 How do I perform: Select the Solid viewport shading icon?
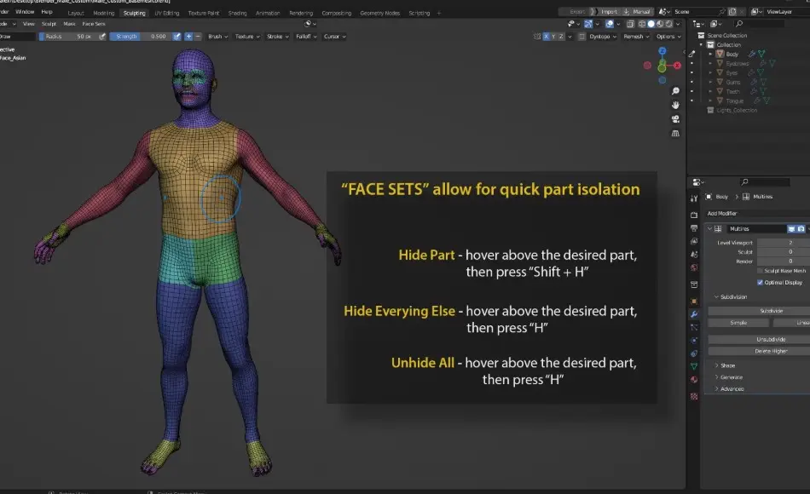point(651,24)
